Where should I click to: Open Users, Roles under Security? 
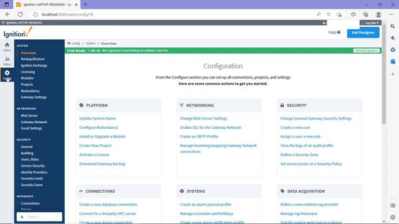coord(30,159)
